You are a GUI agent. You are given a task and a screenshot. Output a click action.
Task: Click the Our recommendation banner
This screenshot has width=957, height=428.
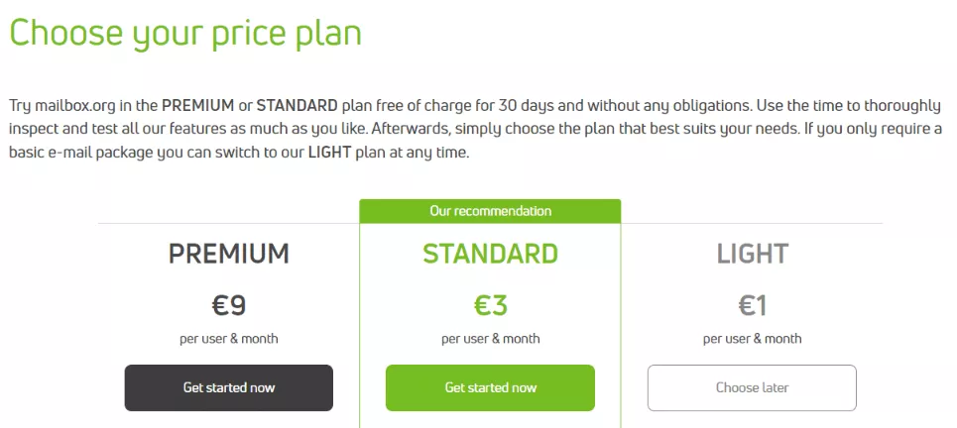coord(490,211)
